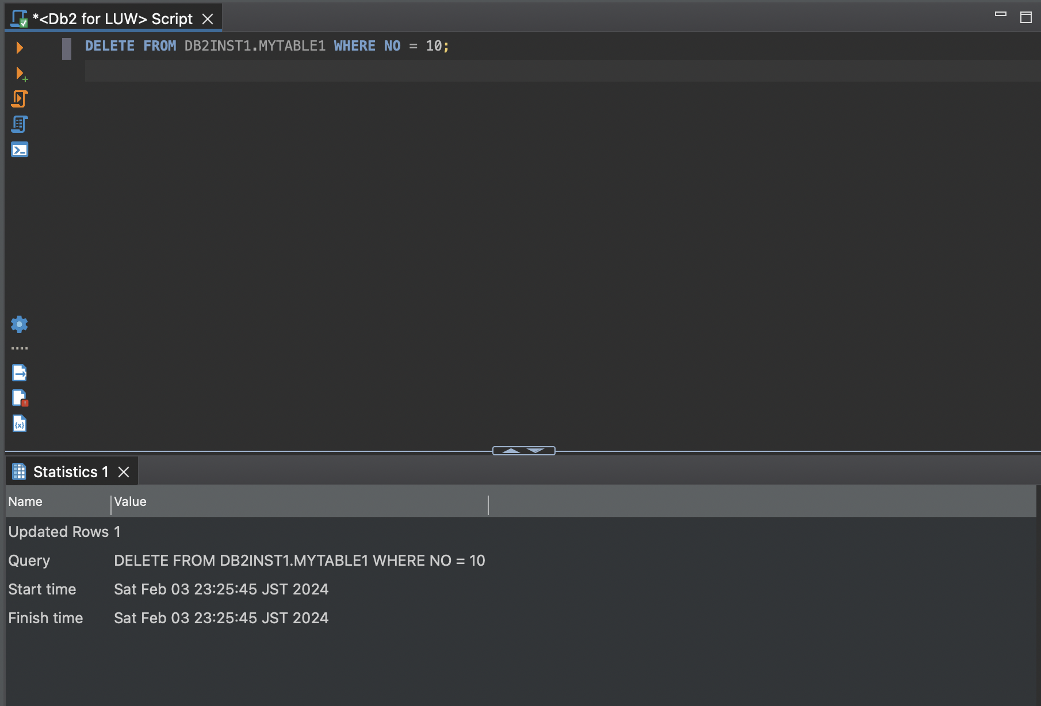Click the Start time value cell
The width and height of the screenshot is (1041, 706).
coord(221,589)
